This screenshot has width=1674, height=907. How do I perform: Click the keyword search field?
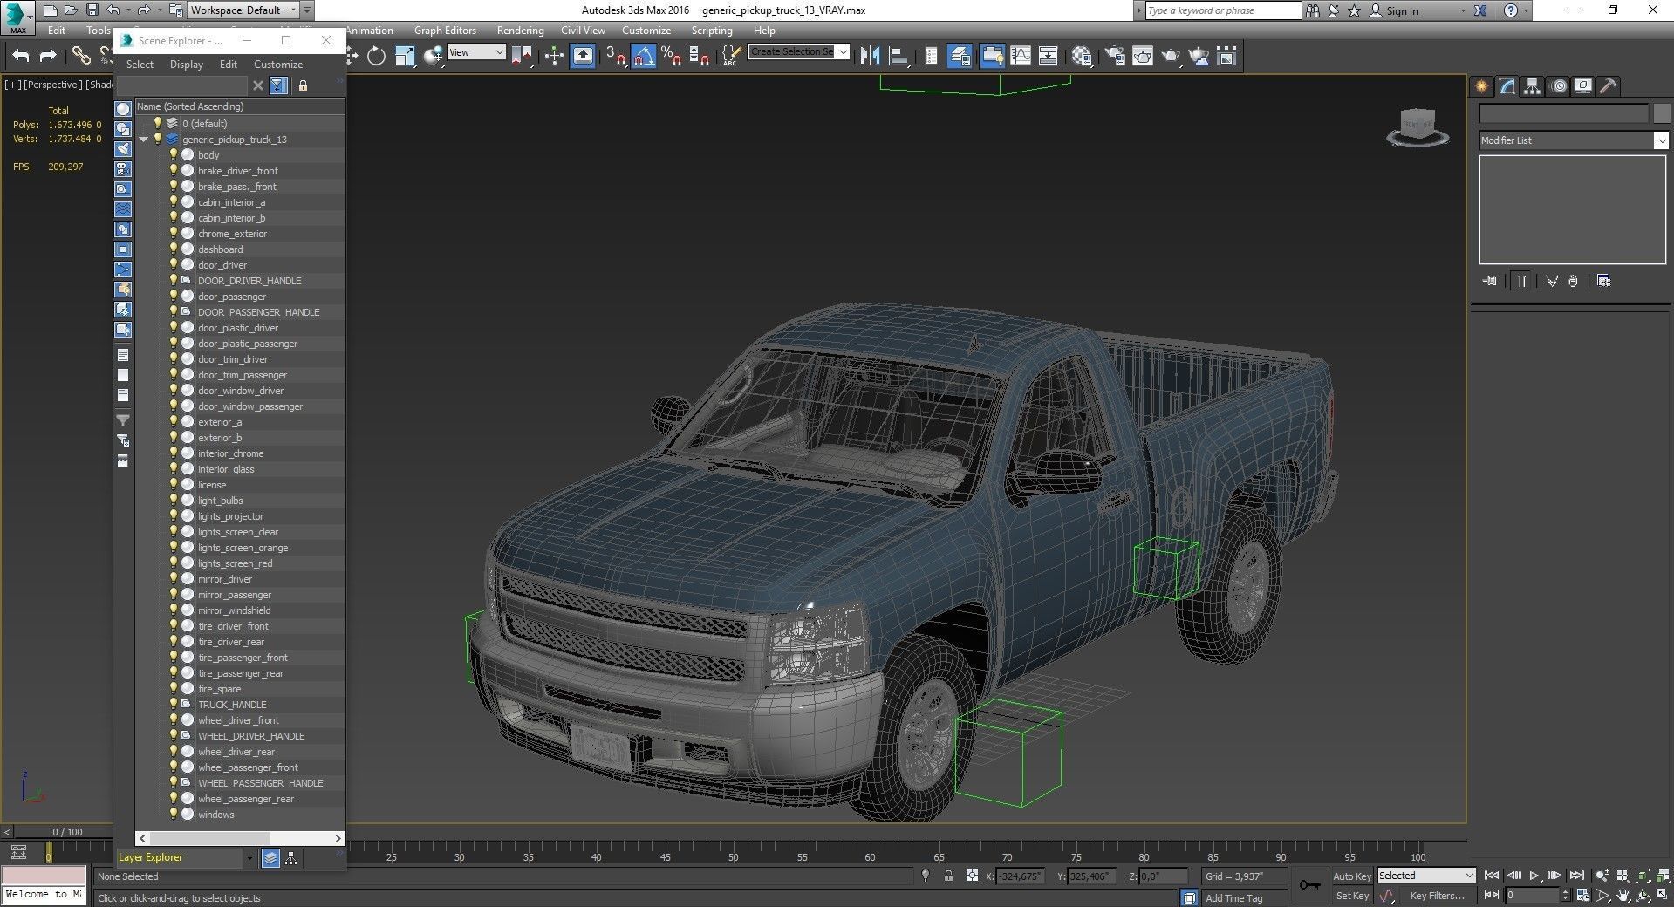1222,10
